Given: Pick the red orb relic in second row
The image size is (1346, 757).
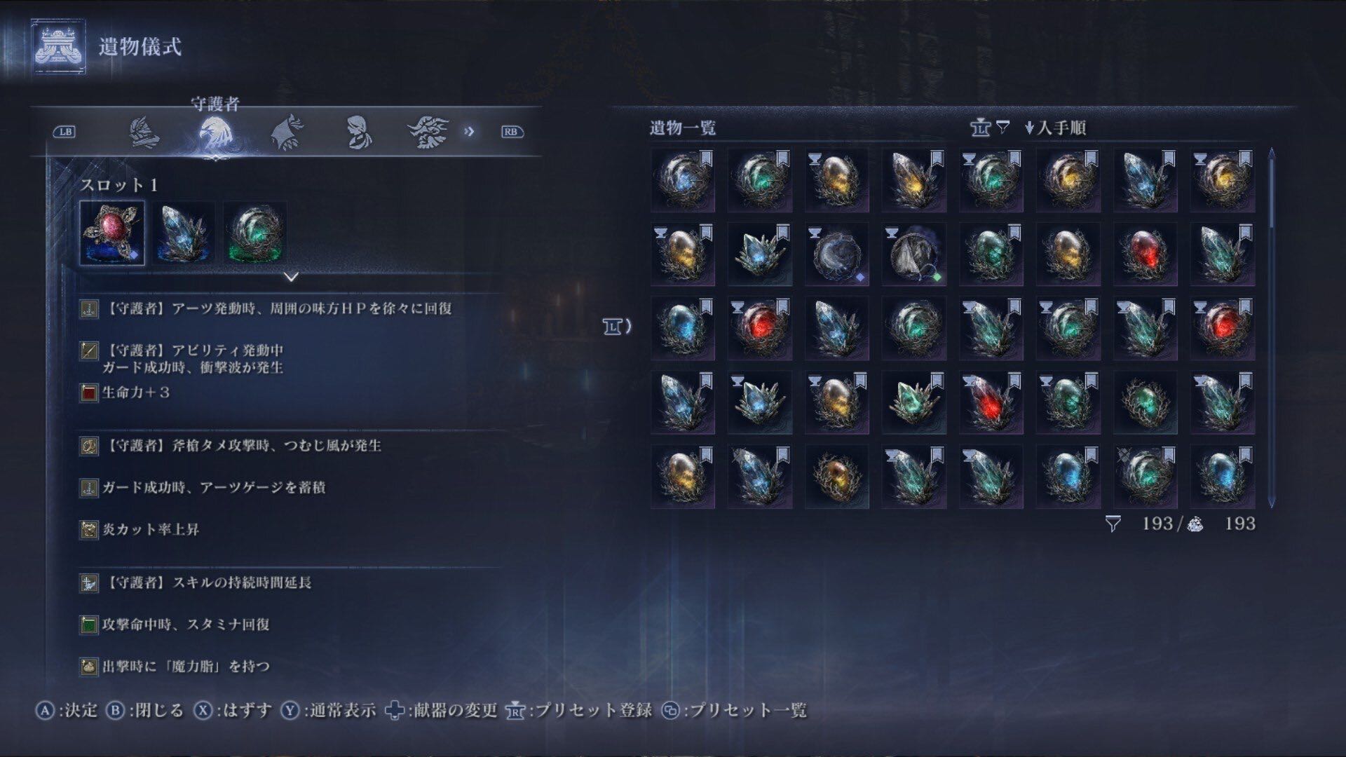Looking at the screenshot, I should [x=1146, y=254].
